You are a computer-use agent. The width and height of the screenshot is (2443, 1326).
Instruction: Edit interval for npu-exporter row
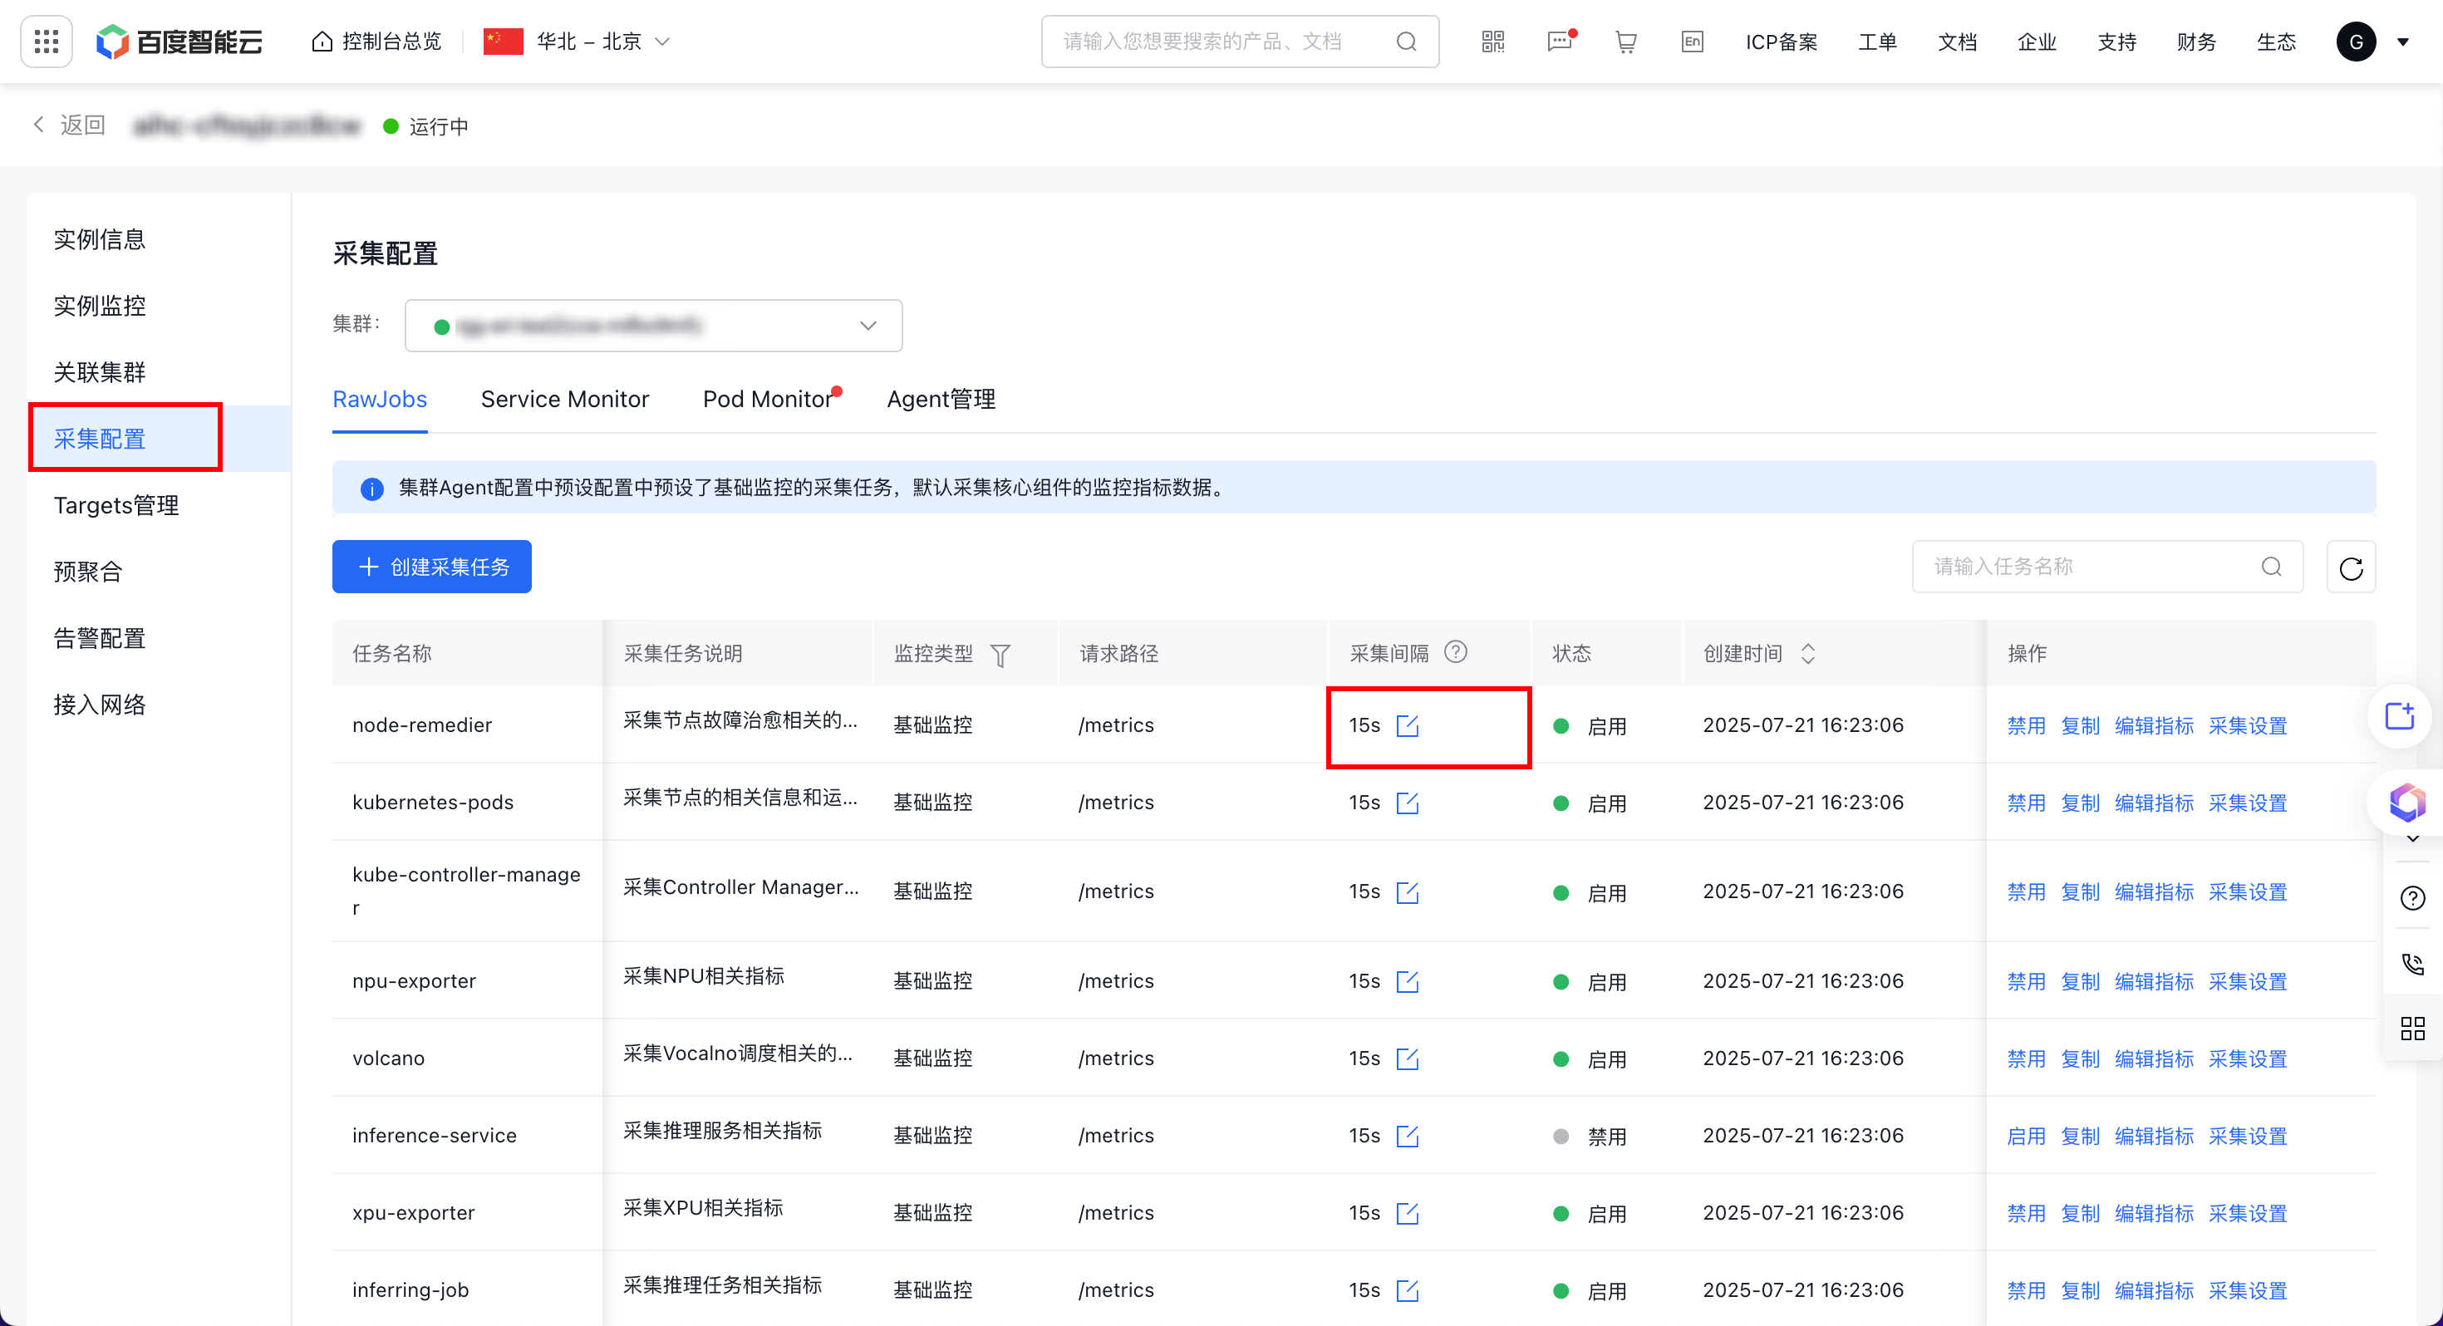(1408, 982)
